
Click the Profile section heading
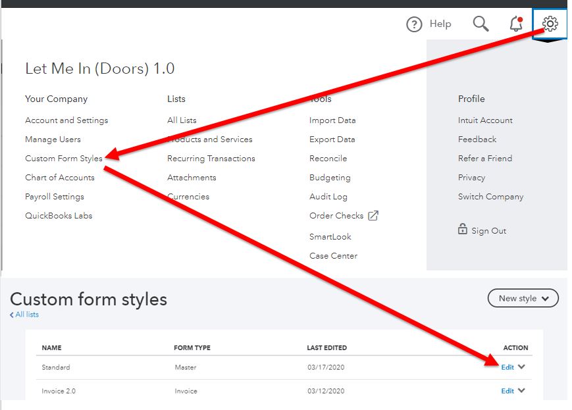471,99
